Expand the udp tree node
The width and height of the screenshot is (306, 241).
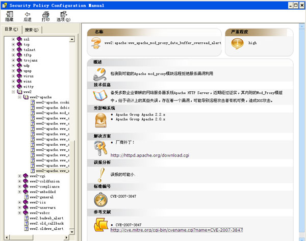[x=13, y=66]
